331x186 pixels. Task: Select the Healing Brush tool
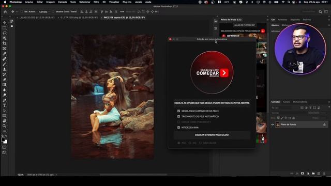(x=4, y=59)
